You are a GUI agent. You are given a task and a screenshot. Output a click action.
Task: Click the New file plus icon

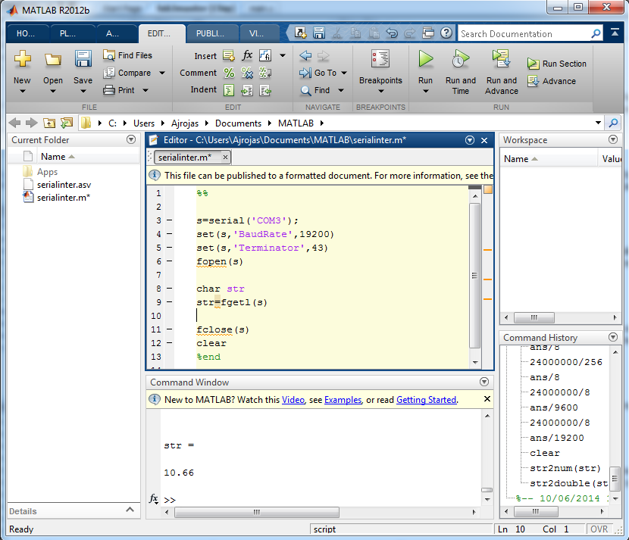point(22,59)
